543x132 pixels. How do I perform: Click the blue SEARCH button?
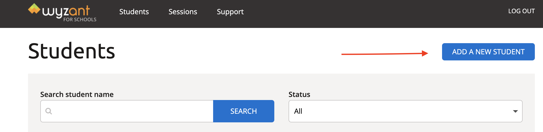tap(243, 111)
